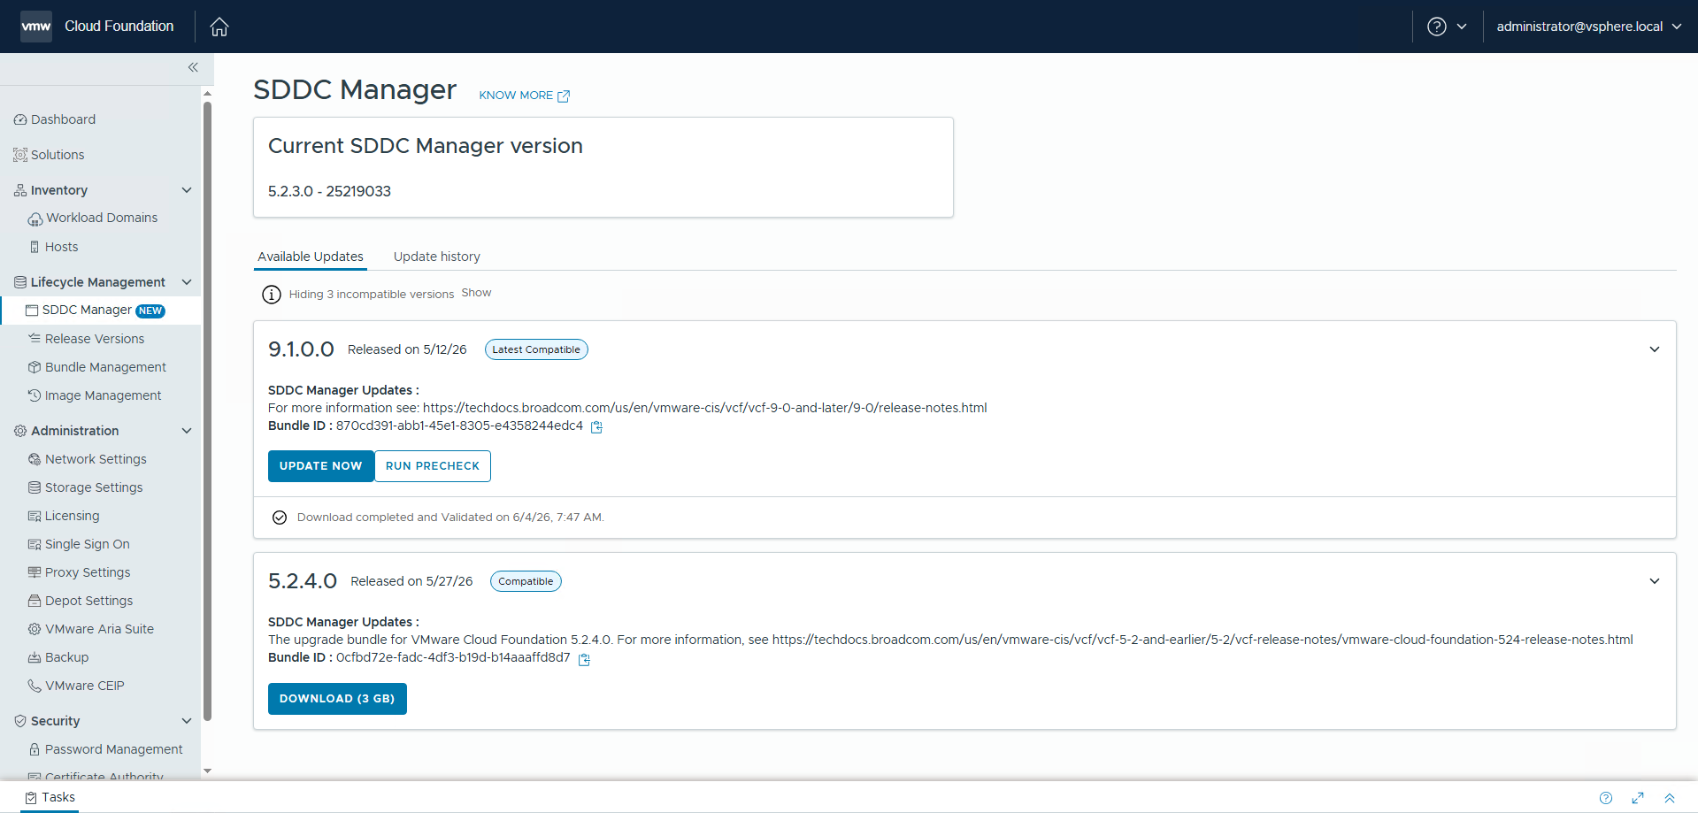Collapse the Lifecycle Management section
The height and width of the screenshot is (813, 1698).
[187, 282]
